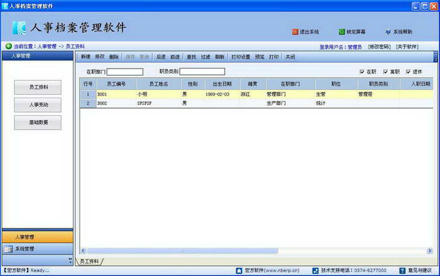This screenshot has width=440, height=276.
Task: Click the 人事变动 sidebar button
Action: 38,105
